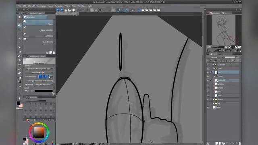Click the Navigator canvas thumbnail
258x145 pixels.
[224, 30]
